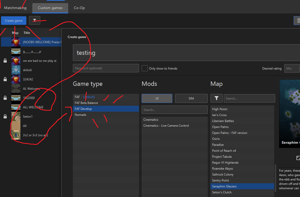Select the skibidi game row title
300x197 pixels.
click(27, 70)
